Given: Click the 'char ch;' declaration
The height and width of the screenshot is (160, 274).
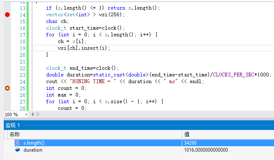Looking at the screenshot, I should click(x=57, y=21).
